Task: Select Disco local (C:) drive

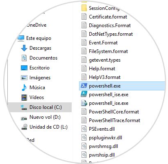Action: pyautogui.click(x=40, y=107)
